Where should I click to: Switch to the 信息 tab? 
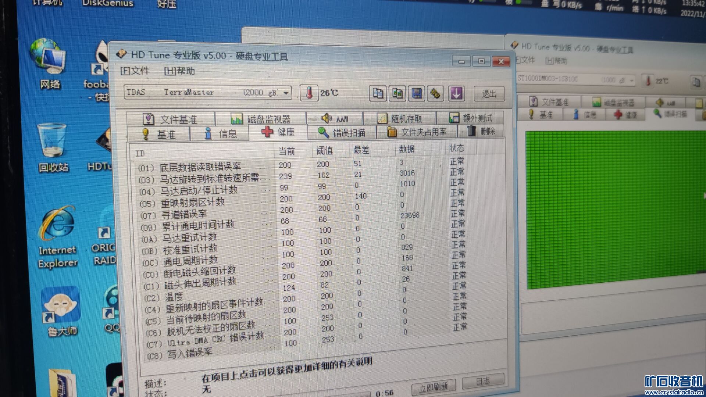tap(220, 133)
